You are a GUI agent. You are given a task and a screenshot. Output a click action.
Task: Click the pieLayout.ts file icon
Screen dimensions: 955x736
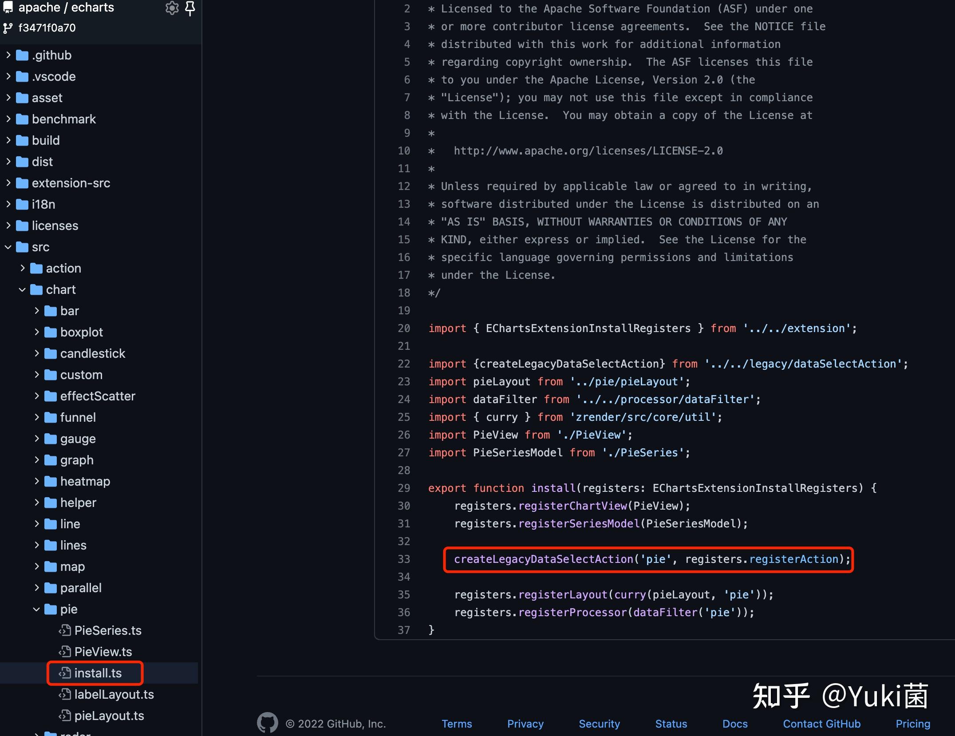65,716
